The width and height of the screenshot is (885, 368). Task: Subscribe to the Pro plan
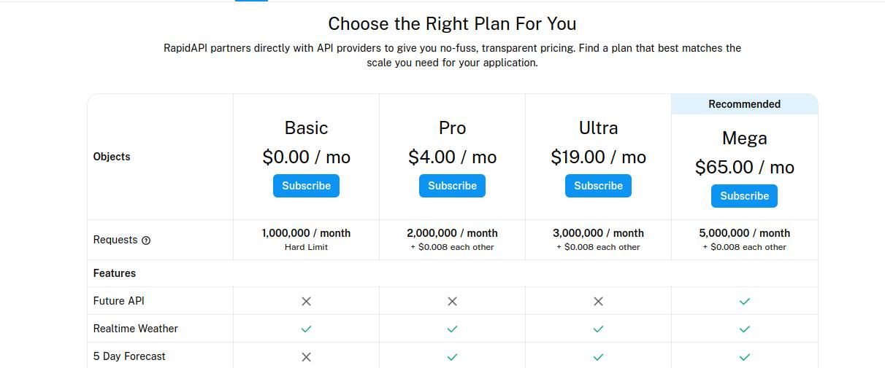(452, 186)
